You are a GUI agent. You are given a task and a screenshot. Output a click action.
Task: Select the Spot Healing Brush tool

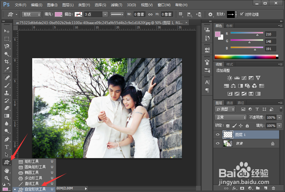tap(7, 78)
